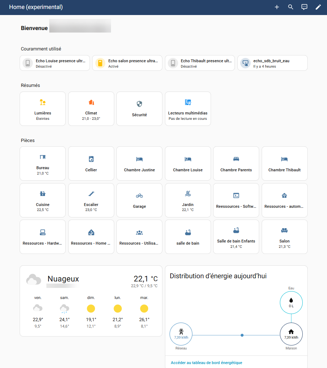Click the Nuageux weather forecast card
This screenshot has width=327, height=368.
click(91, 300)
